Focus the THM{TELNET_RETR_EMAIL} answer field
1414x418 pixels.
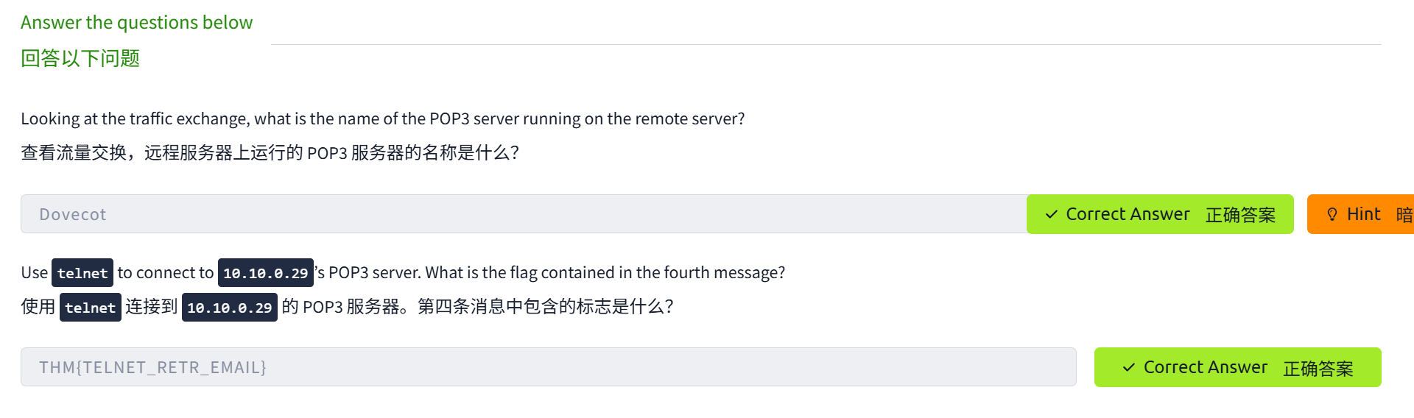[548, 367]
